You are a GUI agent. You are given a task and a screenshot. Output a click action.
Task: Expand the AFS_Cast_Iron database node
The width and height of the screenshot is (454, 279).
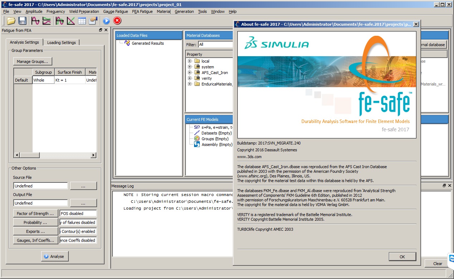tap(189, 73)
